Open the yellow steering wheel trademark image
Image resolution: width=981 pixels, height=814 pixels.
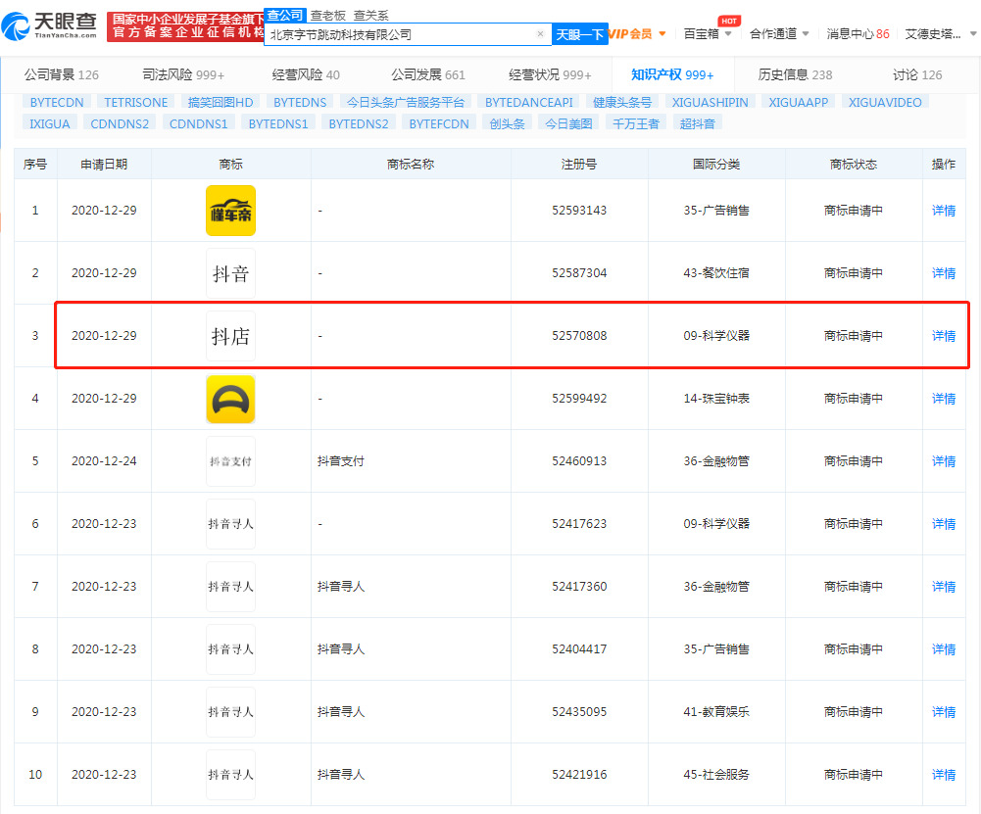coord(231,399)
